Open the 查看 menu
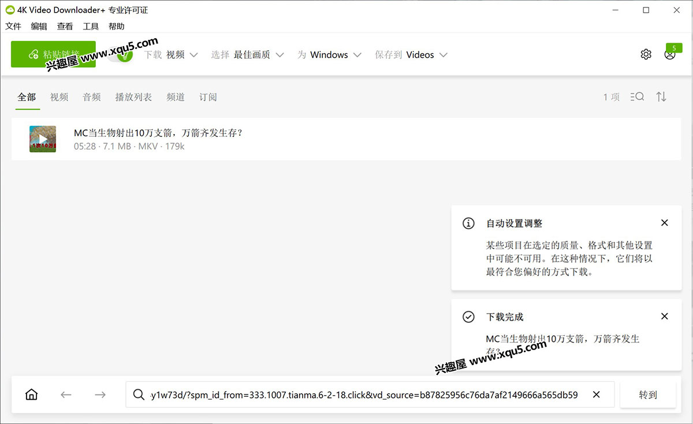The height and width of the screenshot is (424, 693). click(x=65, y=27)
